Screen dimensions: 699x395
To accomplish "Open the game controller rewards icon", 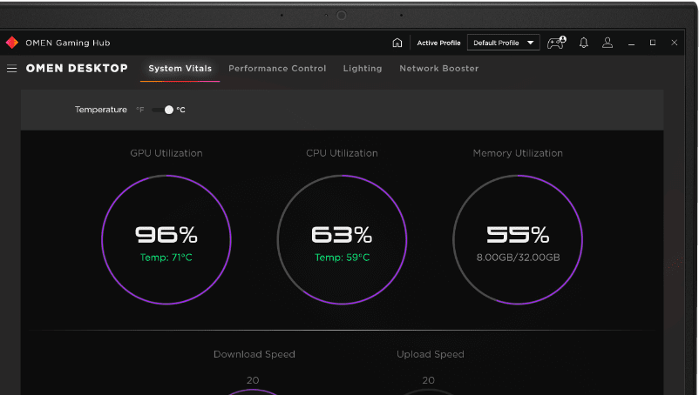I will (x=556, y=43).
